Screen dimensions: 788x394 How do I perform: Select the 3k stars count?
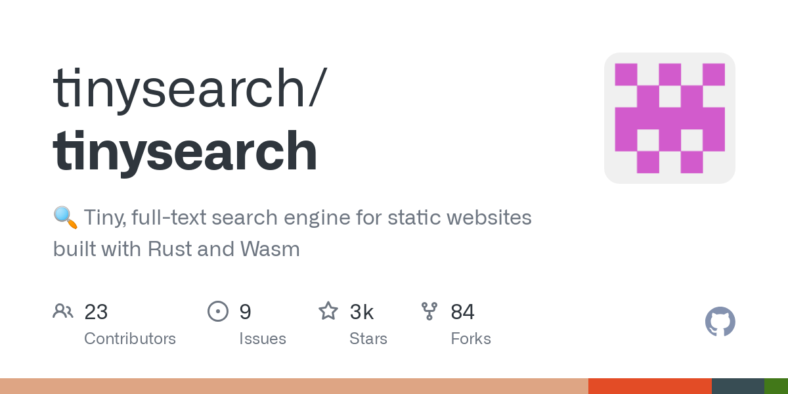pyautogui.click(x=362, y=312)
